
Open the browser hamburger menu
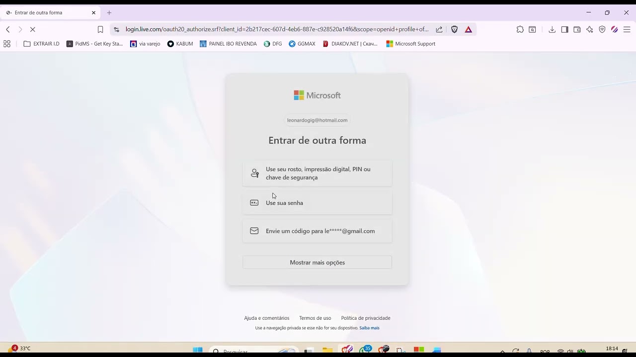(x=627, y=30)
